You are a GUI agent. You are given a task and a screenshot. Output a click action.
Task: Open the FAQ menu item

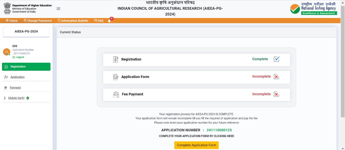(x=99, y=21)
